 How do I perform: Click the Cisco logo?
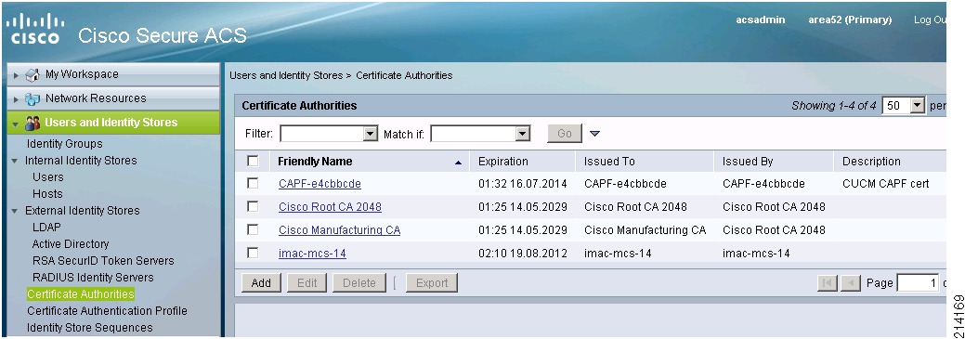point(34,29)
